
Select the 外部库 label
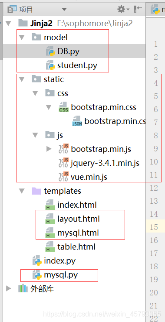pos(42,289)
